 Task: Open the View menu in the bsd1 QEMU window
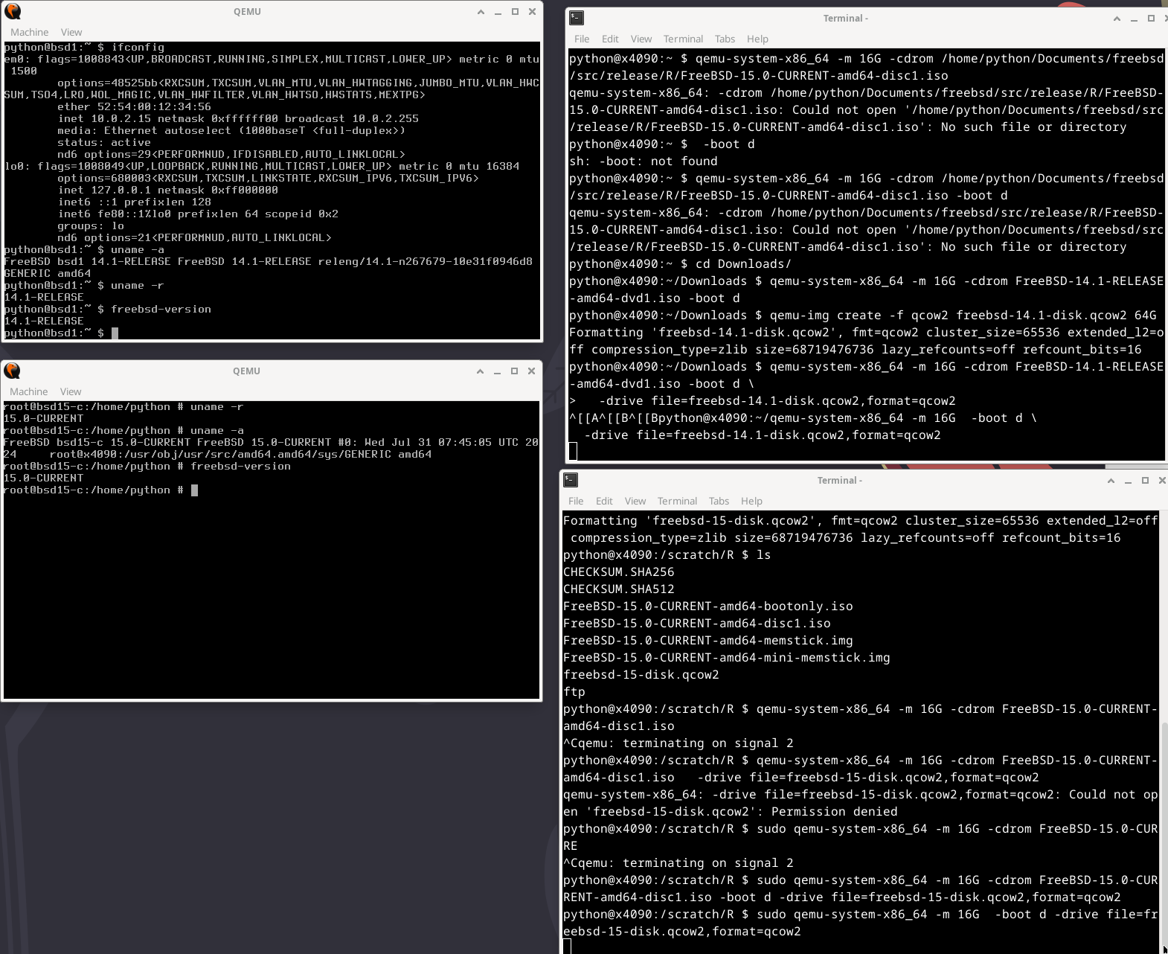coord(71,32)
